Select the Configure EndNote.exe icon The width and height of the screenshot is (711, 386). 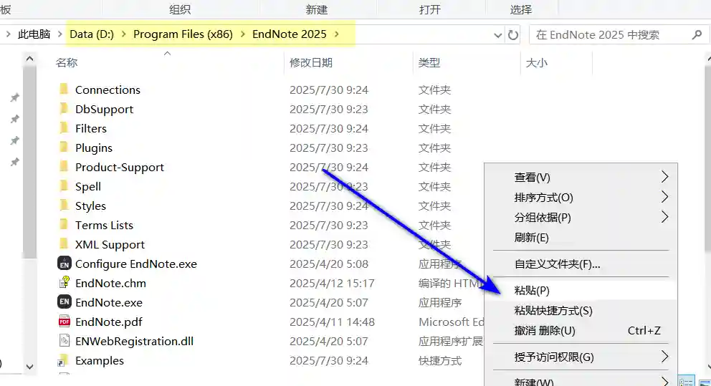tap(65, 264)
